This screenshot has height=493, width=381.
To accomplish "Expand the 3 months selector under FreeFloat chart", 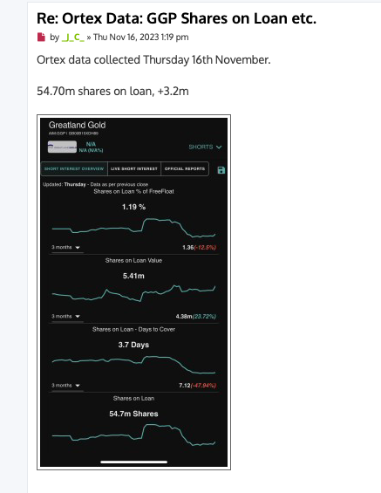I will point(66,248).
